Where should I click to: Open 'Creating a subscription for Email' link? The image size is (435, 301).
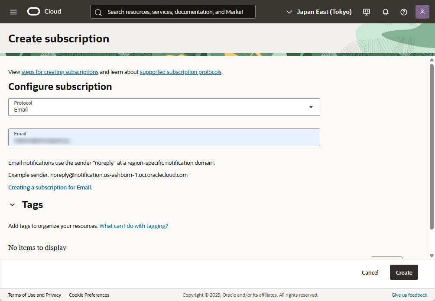(x=50, y=188)
